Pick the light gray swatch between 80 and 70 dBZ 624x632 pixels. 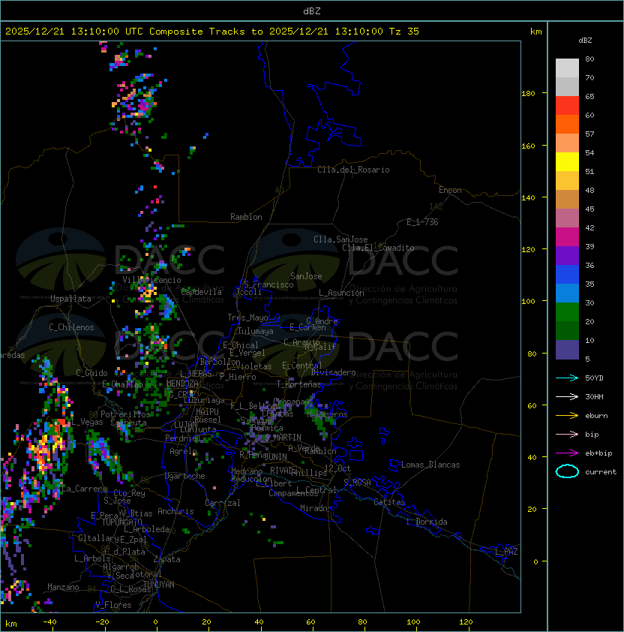click(x=567, y=68)
